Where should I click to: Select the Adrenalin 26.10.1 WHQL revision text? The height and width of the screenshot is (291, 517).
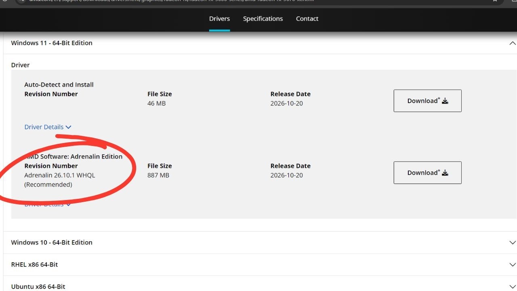click(x=60, y=175)
